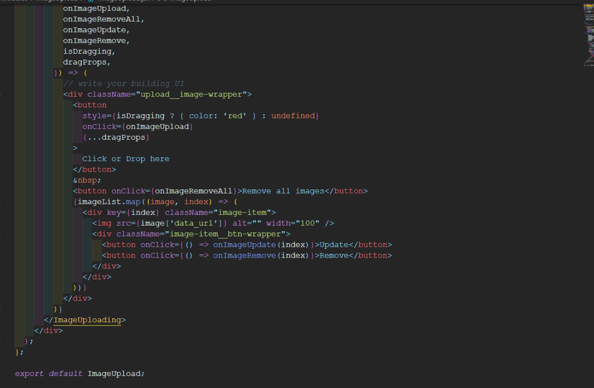
Task: Click the "Click or Drop here" text
Action: (x=126, y=159)
